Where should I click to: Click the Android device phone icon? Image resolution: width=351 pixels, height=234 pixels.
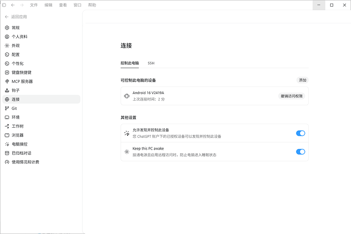pyautogui.click(x=127, y=96)
